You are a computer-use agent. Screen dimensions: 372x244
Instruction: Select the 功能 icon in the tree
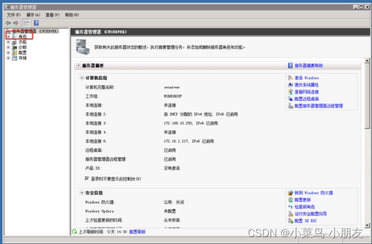point(15,42)
